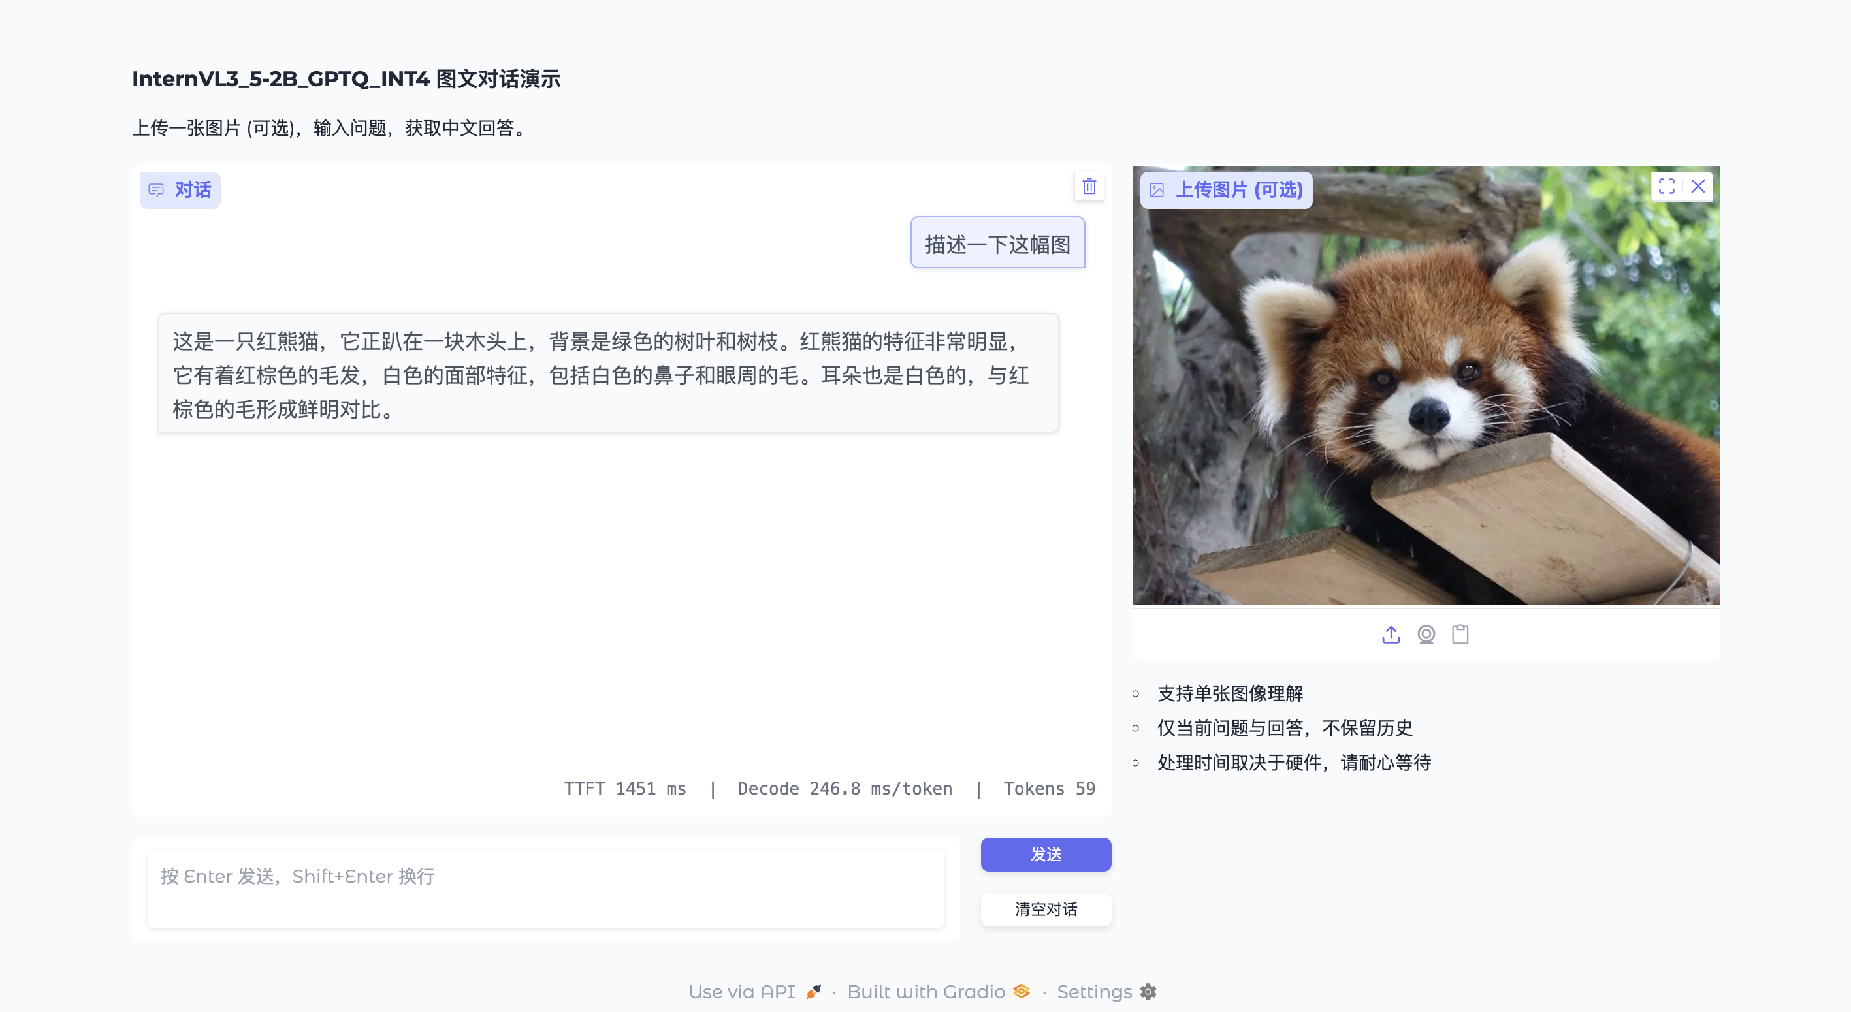
Task: Select the webcam capture icon
Action: 1426,635
